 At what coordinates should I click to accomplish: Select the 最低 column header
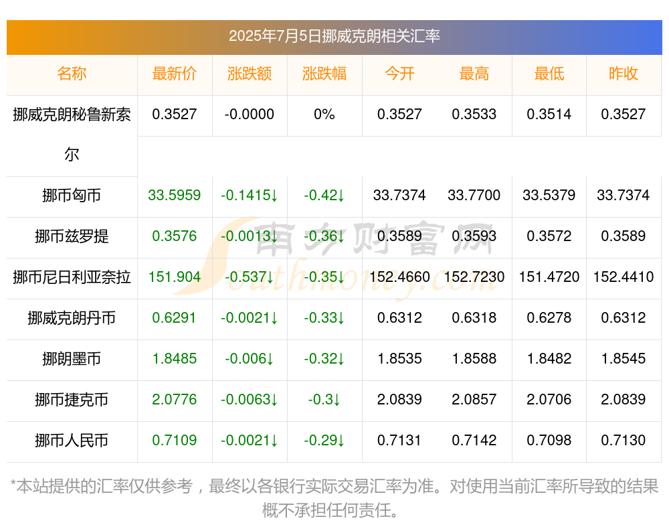549,74
